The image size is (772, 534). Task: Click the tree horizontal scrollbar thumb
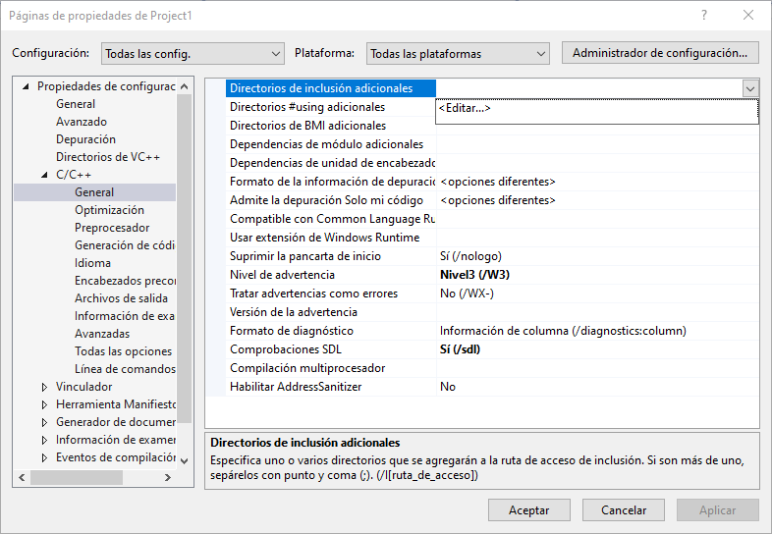coord(77,477)
